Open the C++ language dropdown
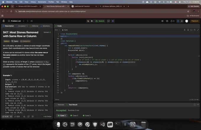 pyautogui.click(x=57, y=30)
